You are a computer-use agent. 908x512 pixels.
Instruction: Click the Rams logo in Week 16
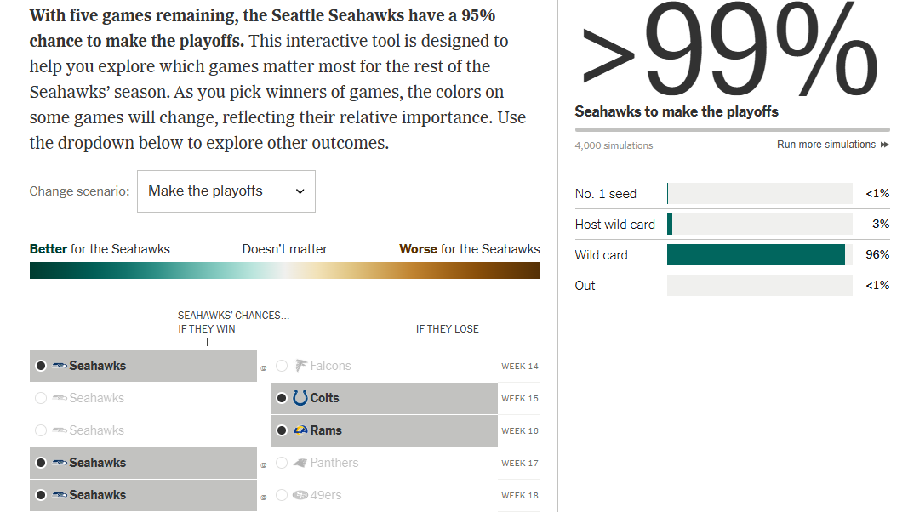[300, 430]
